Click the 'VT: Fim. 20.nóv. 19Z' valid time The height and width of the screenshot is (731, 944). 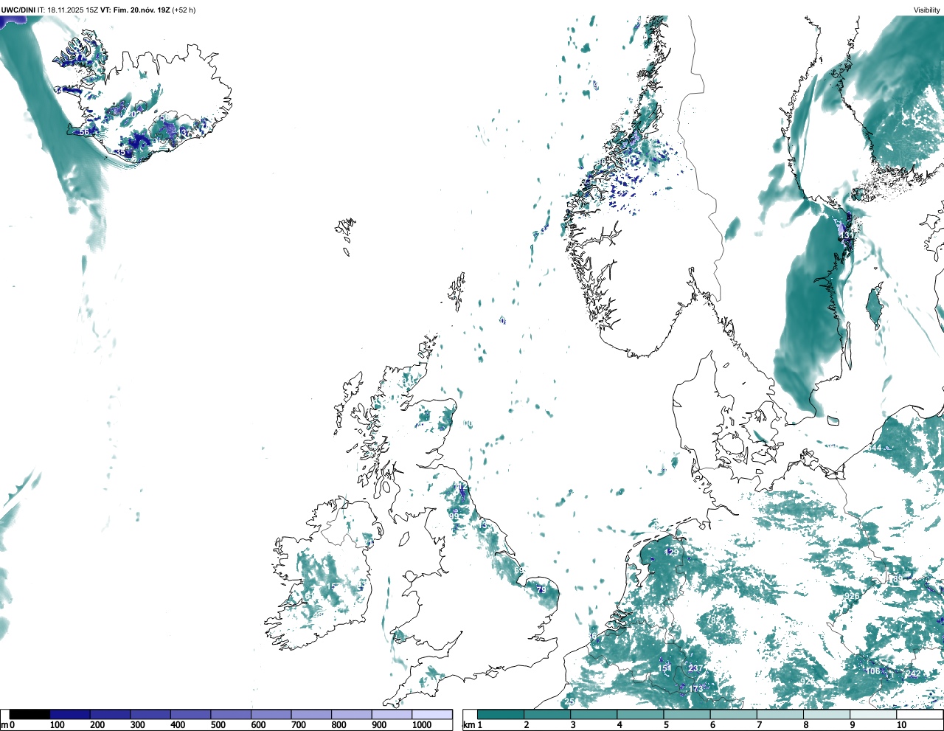coord(135,10)
